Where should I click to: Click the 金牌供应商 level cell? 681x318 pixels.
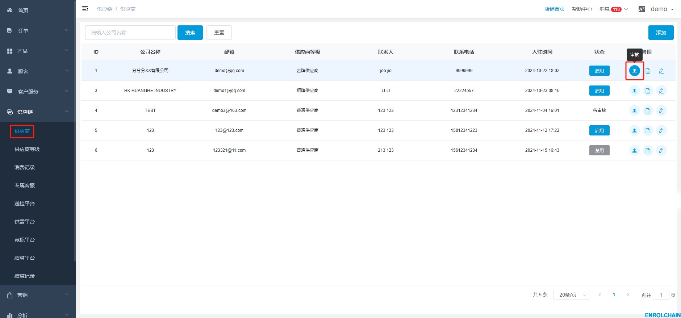tap(307, 71)
